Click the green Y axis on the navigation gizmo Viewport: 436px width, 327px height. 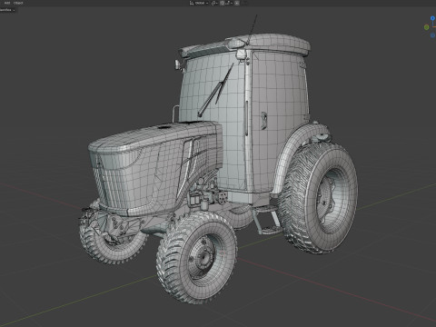pyautogui.click(x=427, y=27)
